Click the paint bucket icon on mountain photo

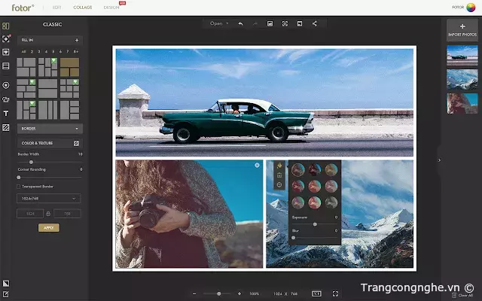click(279, 166)
